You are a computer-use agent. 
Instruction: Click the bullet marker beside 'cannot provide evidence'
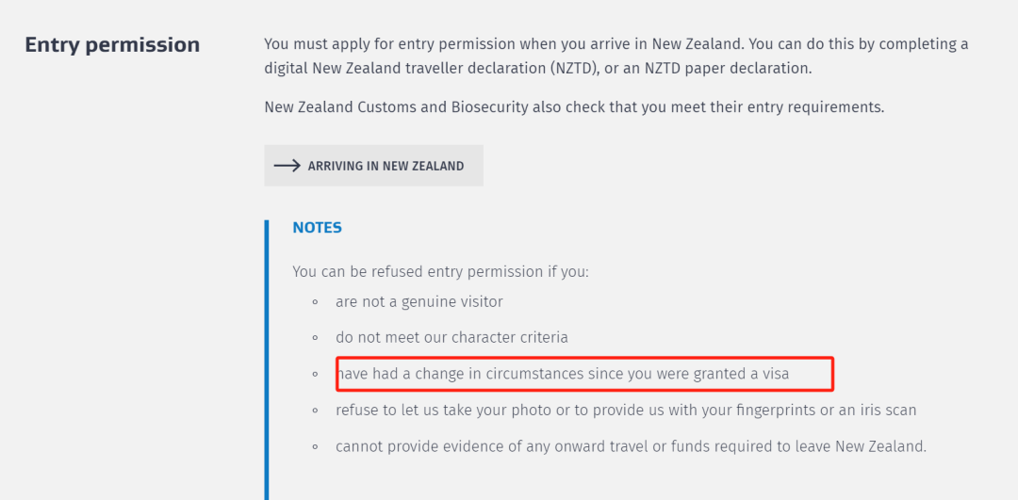tap(315, 447)
